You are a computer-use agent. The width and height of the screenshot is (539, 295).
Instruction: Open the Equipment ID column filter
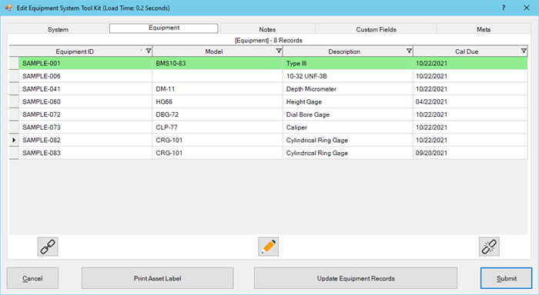(148, 51)
